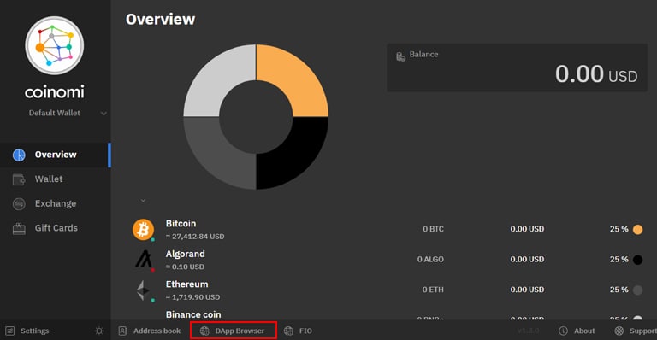657x340 pixels.
Task: Click the DApp Browser globe icon
Action: [x=204, y=331]
